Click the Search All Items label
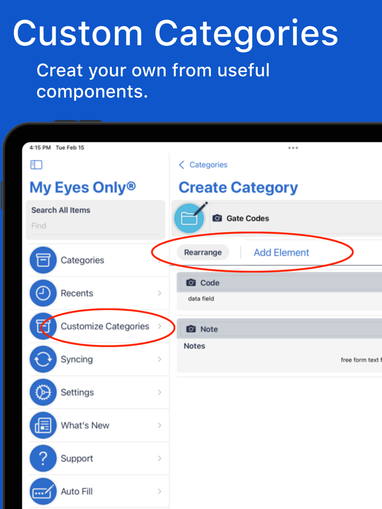The image size is (382, 509). [x=61, y=210]
